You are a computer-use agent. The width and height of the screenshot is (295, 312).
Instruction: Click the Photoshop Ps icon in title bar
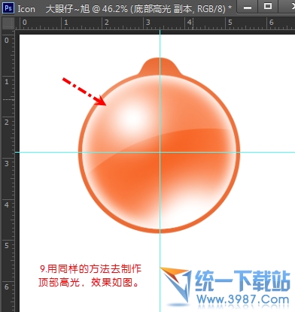pyautogui.click(x=8, y=8)
